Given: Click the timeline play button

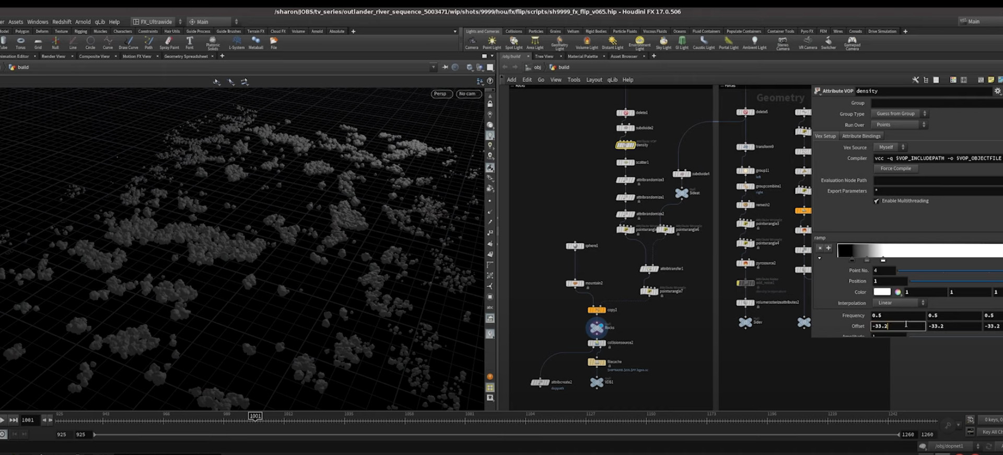Looking at the screenshot, I should tap(3, 420).
